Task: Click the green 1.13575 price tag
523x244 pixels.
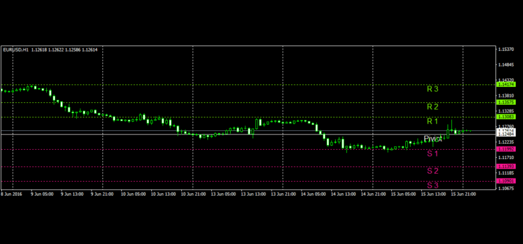Action: click(x=506, y=102)
